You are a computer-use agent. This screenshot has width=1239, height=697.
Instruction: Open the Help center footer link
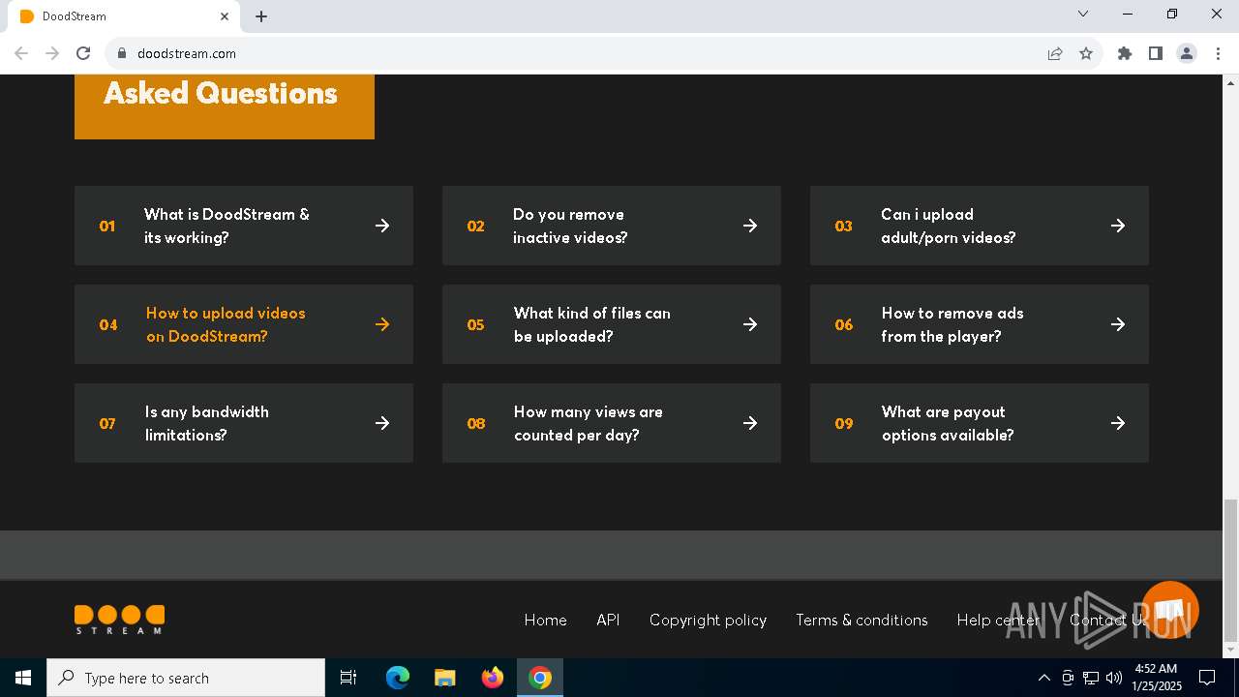pos(998,620)
